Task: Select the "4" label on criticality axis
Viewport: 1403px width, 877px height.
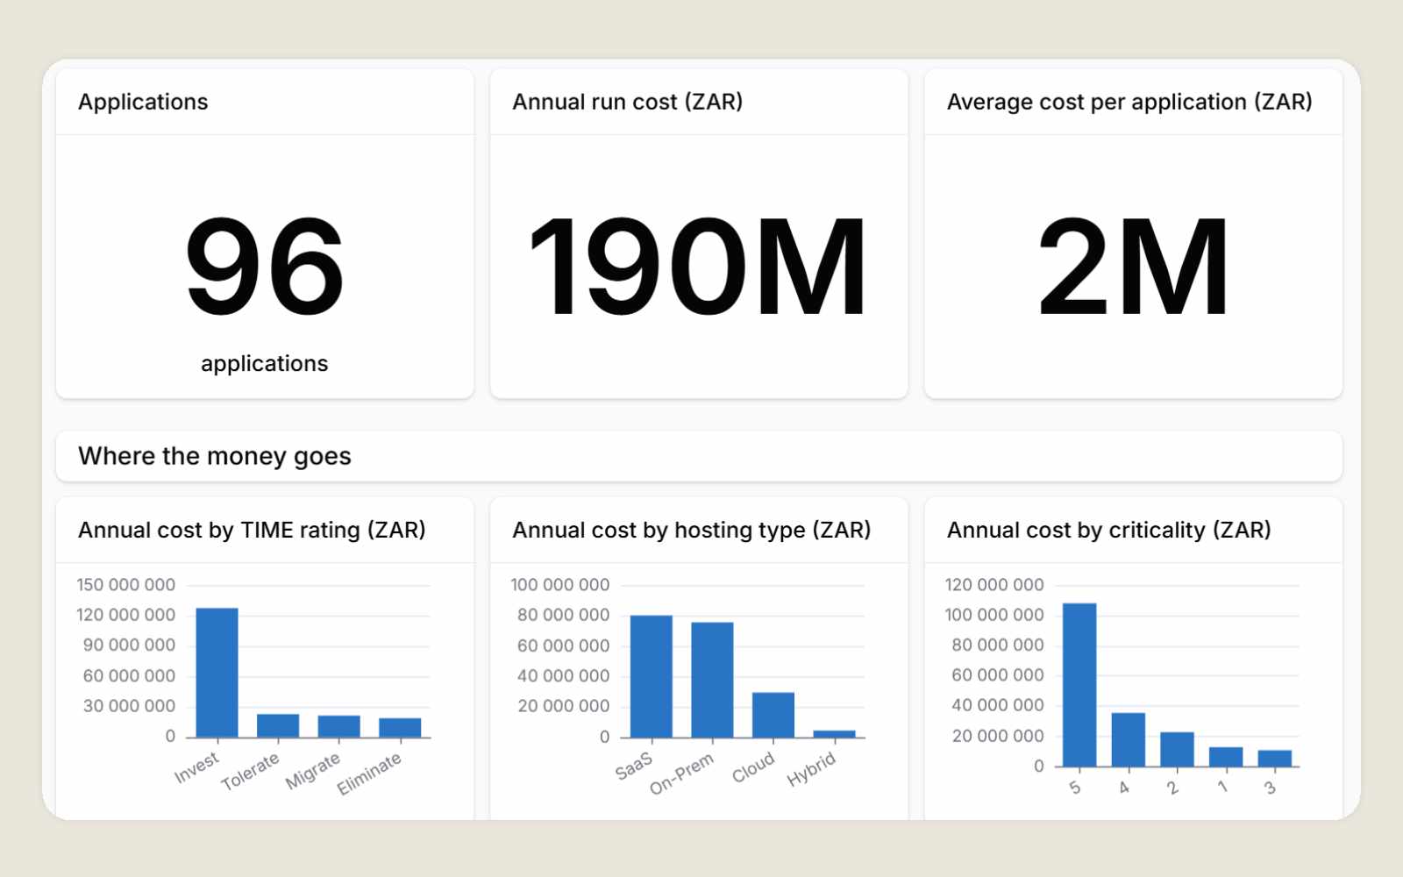Action: click(x=1124, y=788)
